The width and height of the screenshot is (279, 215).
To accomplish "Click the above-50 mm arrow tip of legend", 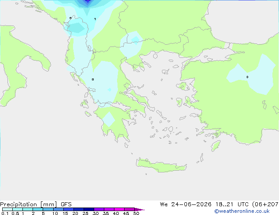I will (x=139, y=209).
